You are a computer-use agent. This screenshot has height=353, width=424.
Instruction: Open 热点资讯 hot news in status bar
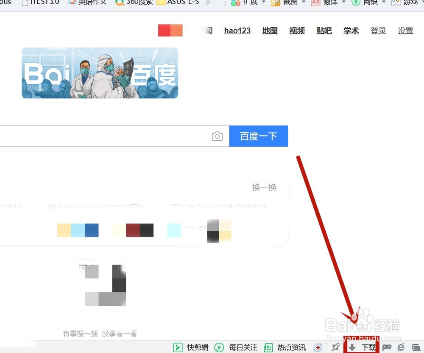(x=285, y=347)
